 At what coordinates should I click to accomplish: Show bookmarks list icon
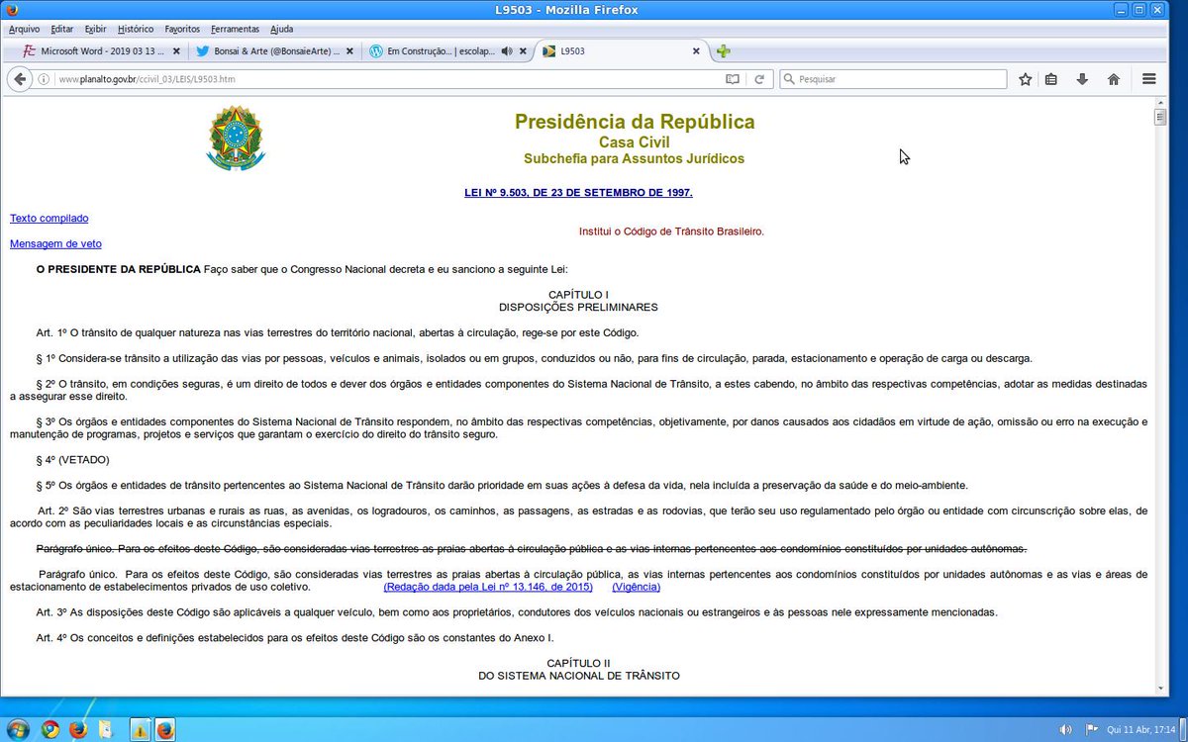coord(1051,79)
